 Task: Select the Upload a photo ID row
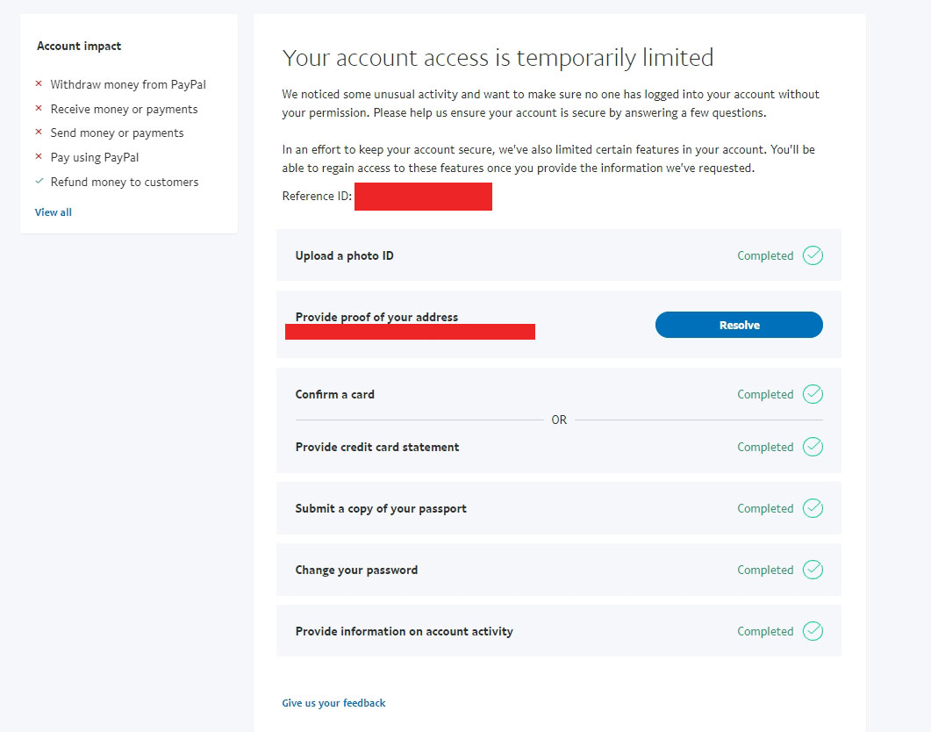pos(345,255)
